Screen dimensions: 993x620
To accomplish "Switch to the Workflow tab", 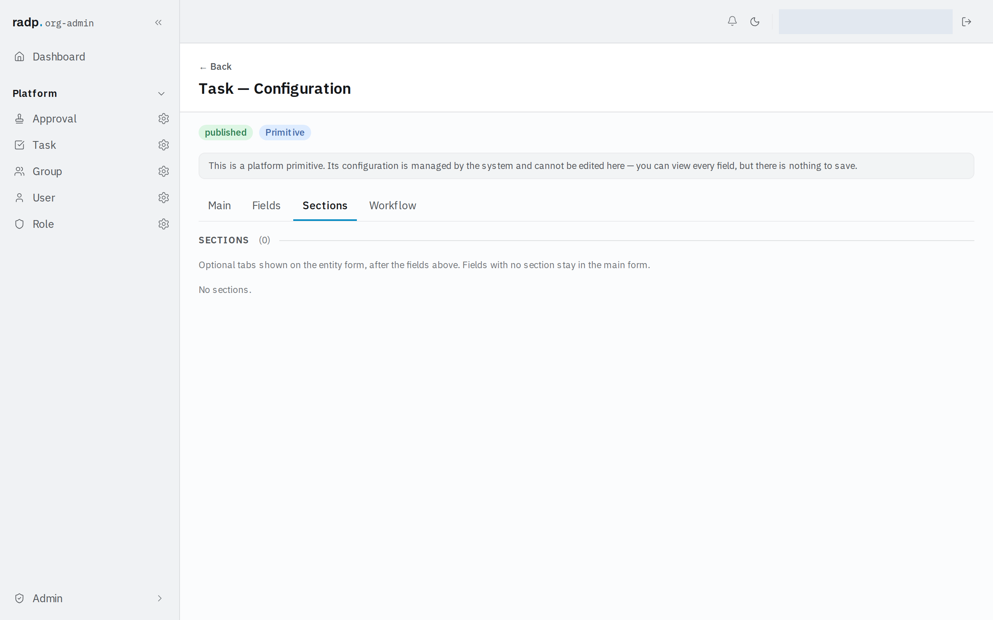I will coord(392,205).
